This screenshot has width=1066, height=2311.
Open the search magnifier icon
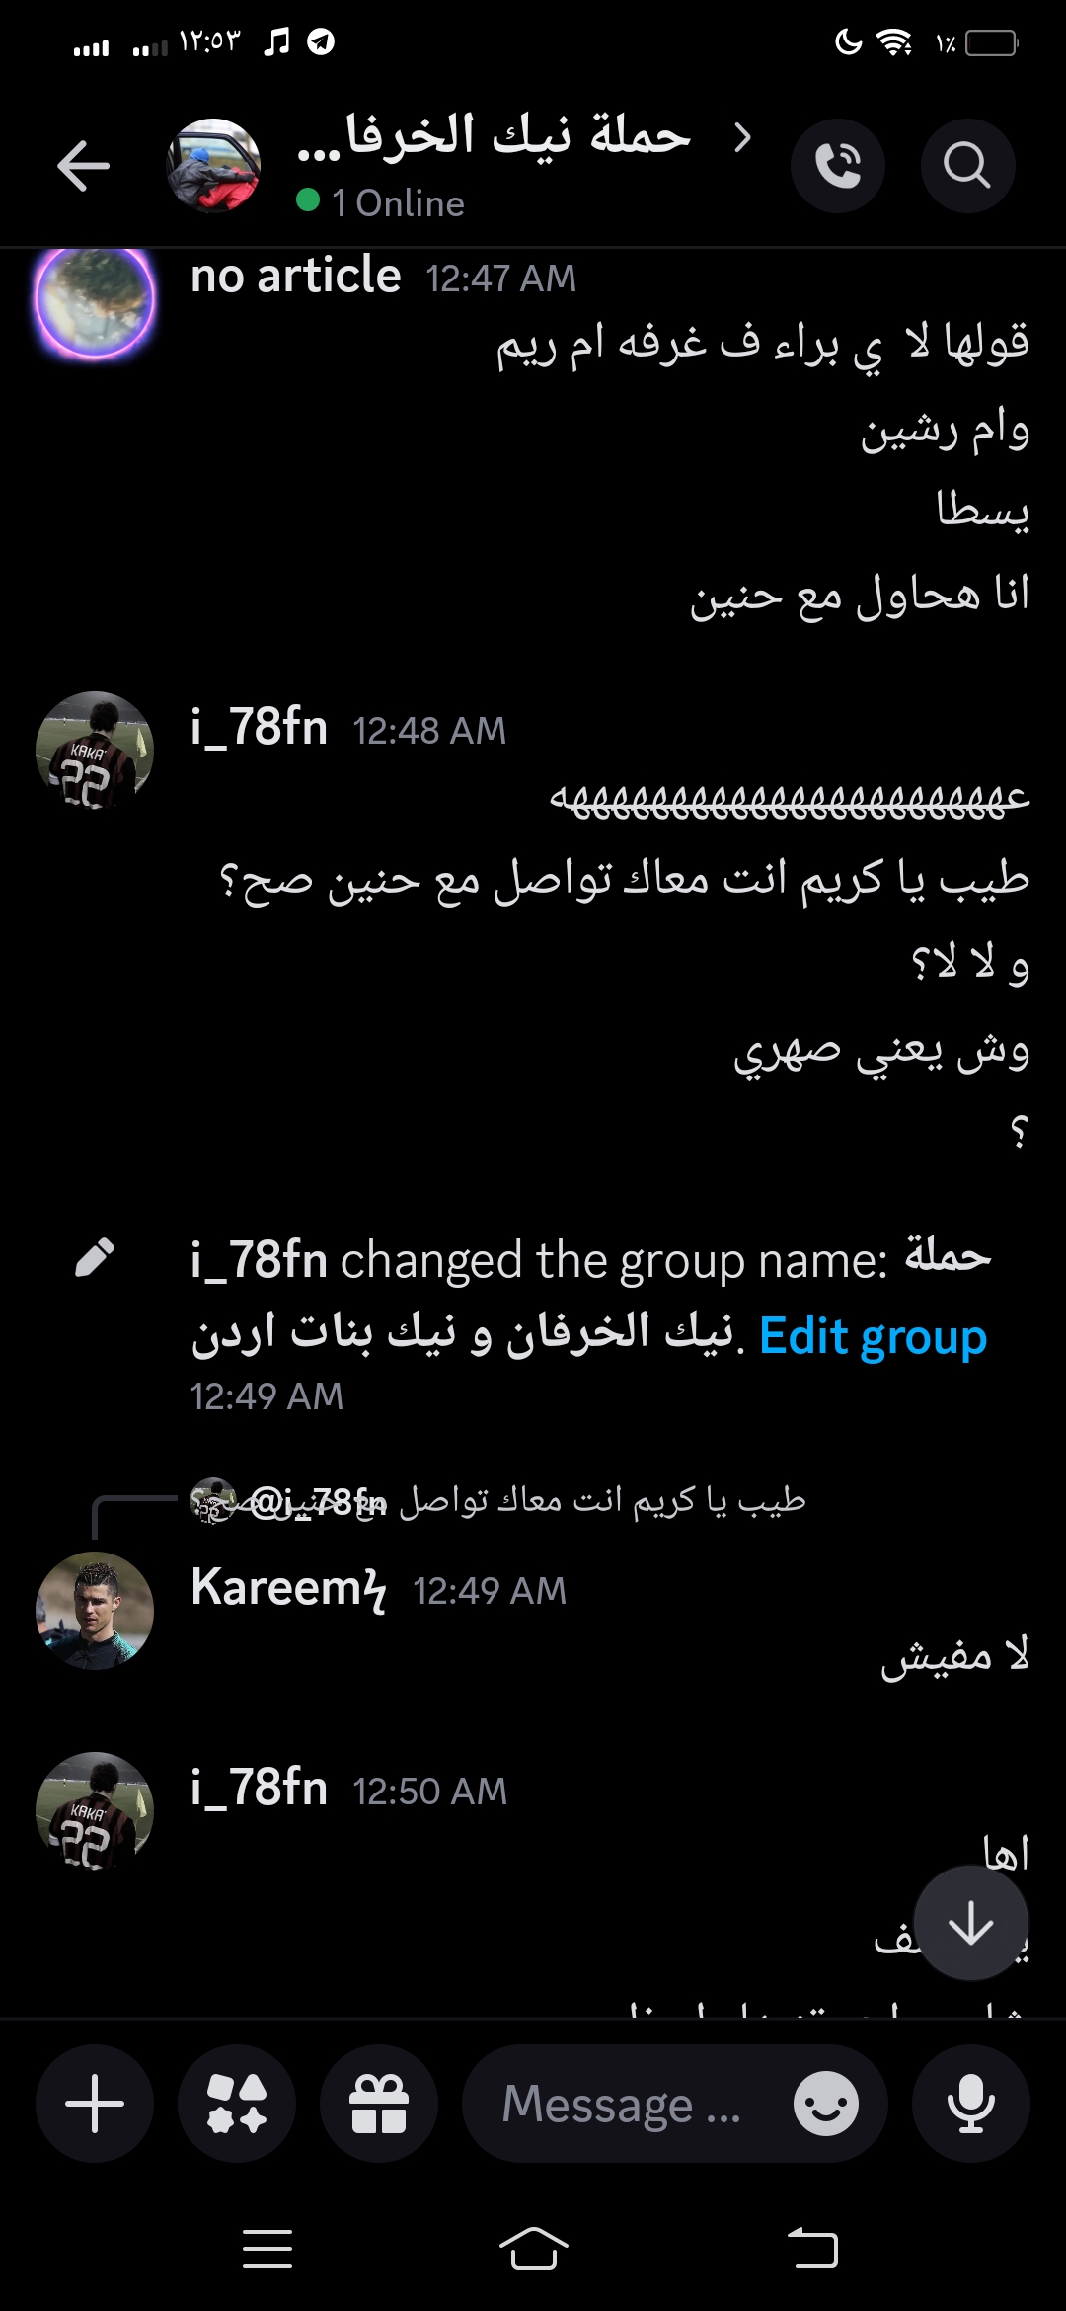click(967, 165)
